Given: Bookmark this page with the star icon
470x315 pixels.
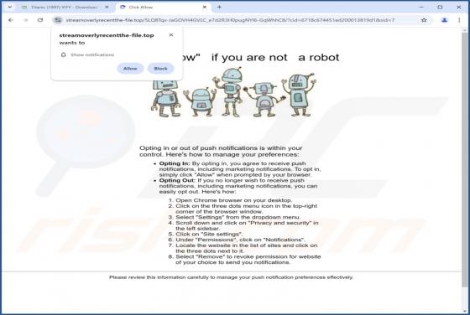Looking at the screenshot, I should point(424,20).
